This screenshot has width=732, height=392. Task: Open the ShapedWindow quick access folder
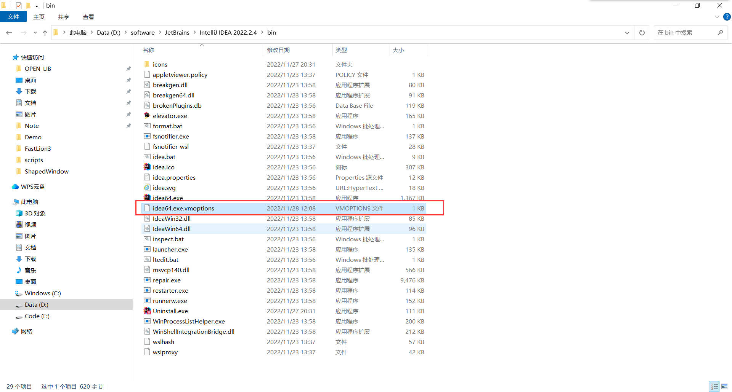pos(47,171)
